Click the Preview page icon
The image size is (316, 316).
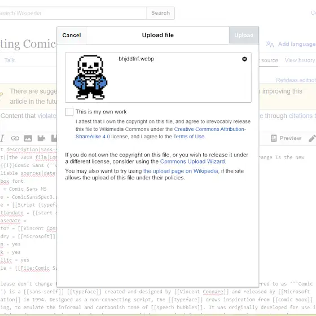[274, 138]
